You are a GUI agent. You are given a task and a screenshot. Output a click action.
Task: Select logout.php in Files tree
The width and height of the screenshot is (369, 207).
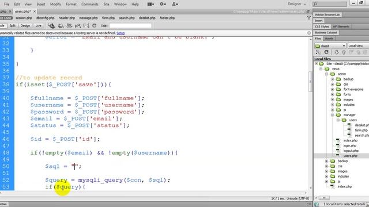pos(351,151)
